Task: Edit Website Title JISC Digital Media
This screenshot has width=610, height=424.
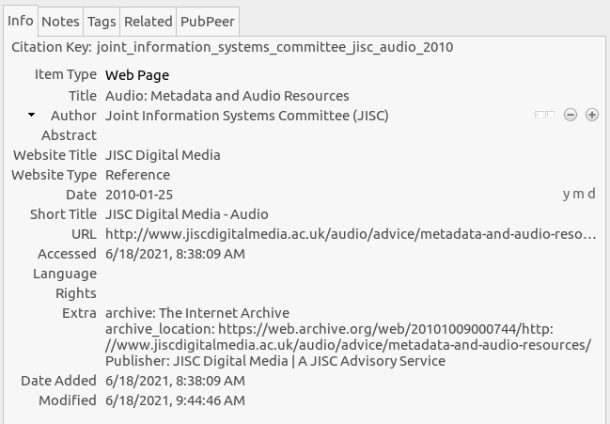Action: (163, 155)
